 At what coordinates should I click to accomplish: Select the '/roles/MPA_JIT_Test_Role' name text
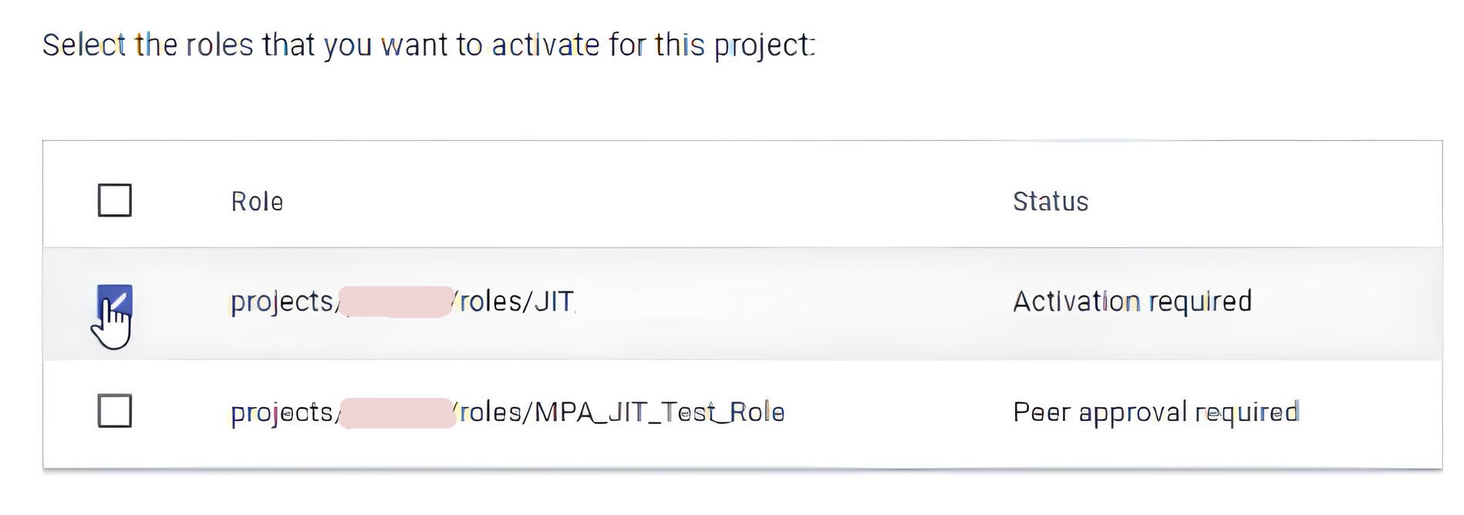tap(620, 412)
